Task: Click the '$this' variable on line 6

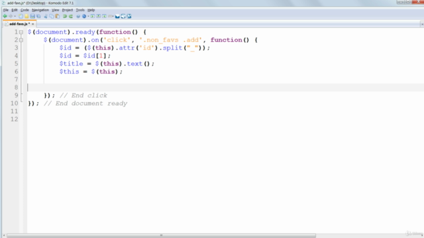Action: tap(70, 72)
